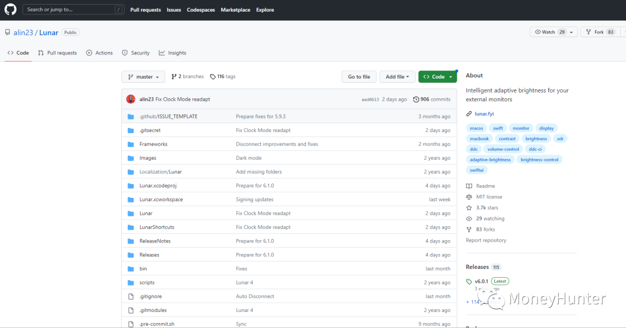The width and height of the screenshot is (626, 328).
Task: Click the Releases folder icon
Action: coord(130,255)
